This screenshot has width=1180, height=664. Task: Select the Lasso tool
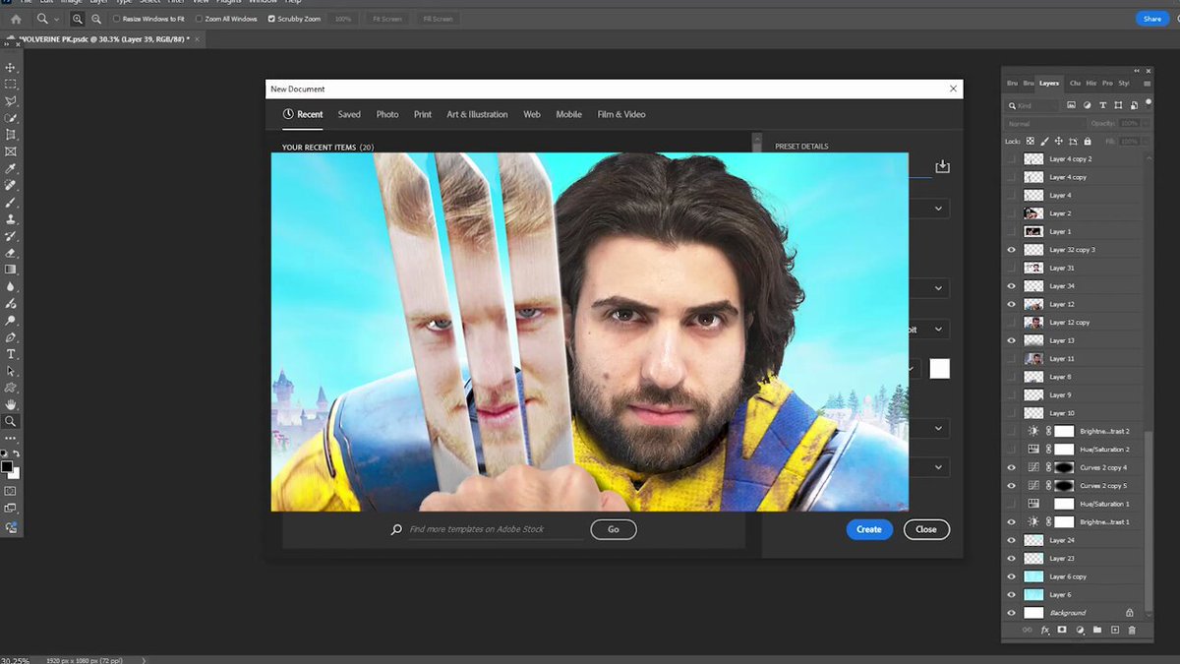(x=11, y=101)
